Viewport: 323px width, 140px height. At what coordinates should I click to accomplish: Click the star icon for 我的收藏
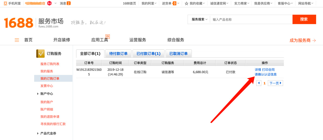coord(187,3)
